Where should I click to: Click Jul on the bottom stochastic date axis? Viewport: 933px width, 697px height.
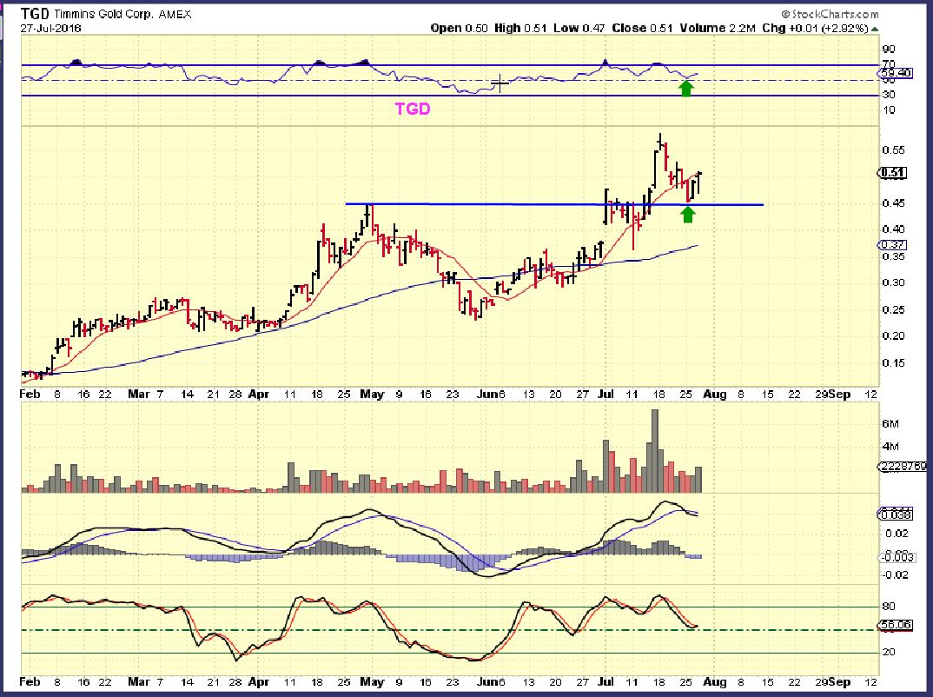605,681
